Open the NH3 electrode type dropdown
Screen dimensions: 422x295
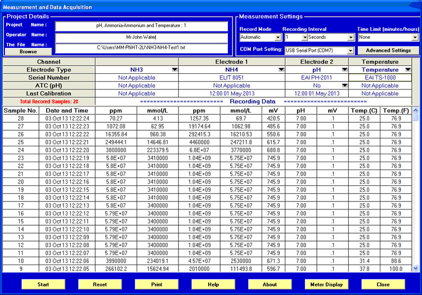pos(174,70)
